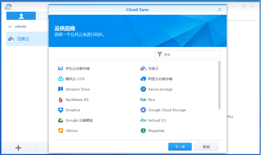Select the HiDrive text label
Image resolution: width=261 pixels, height=155 pixels.
click(x=72, y=131)
